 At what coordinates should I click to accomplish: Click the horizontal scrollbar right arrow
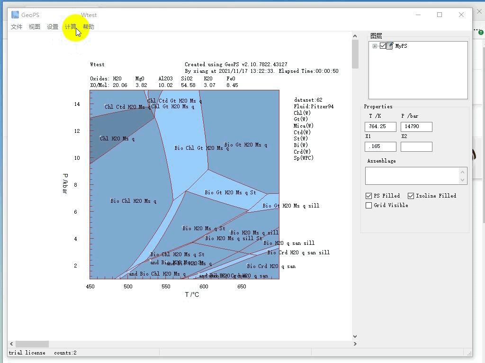coord(355,344)
